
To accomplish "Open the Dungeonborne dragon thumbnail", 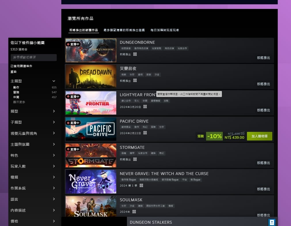I will pyautogui.click(x=91, y=50).
